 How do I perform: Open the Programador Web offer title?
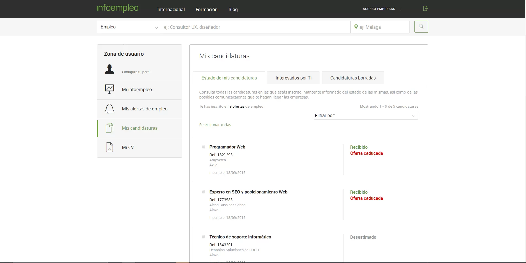[x=227, y=147]
